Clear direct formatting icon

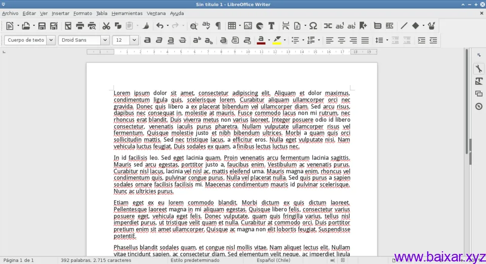pyautogui.click(x=247, y=41)
